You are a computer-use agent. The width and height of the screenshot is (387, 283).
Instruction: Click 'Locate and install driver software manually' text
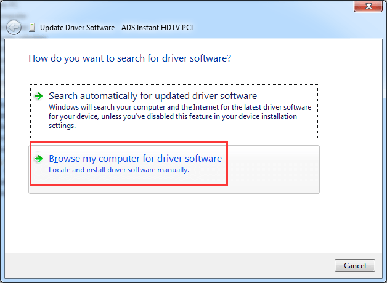(x=118, y=170)
